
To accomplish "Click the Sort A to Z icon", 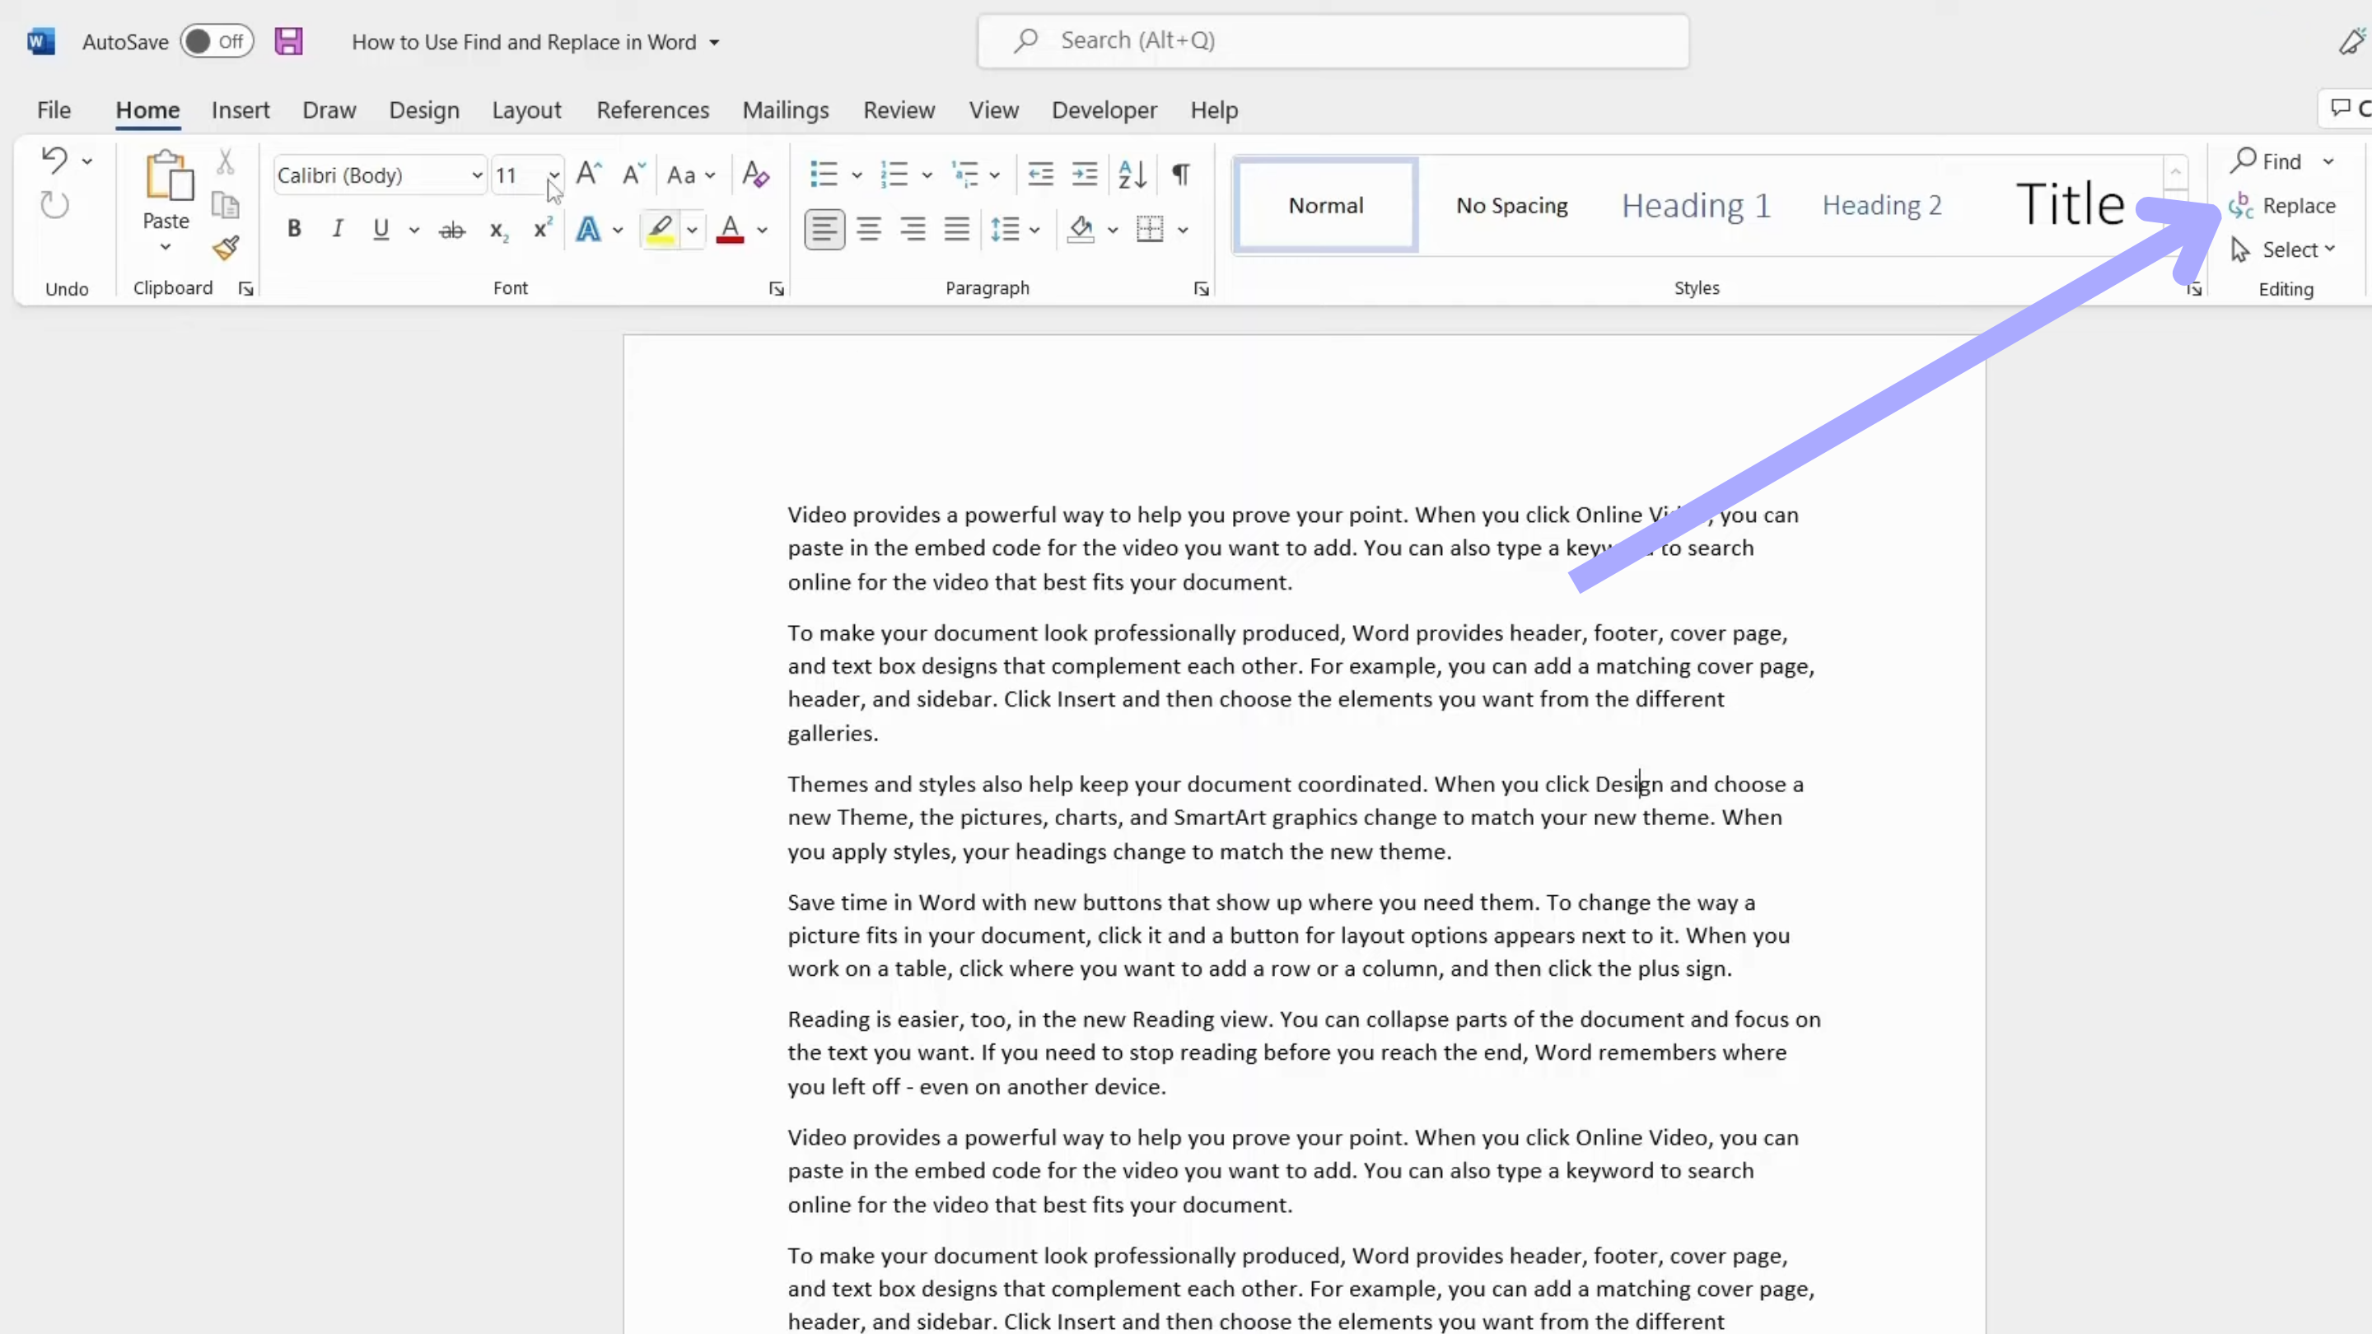I will point(1132,174).
